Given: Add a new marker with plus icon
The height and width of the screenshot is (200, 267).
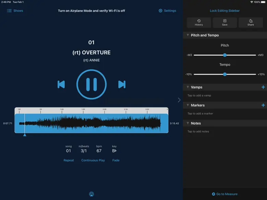Looking at the screenshot, I should point(263,105).
